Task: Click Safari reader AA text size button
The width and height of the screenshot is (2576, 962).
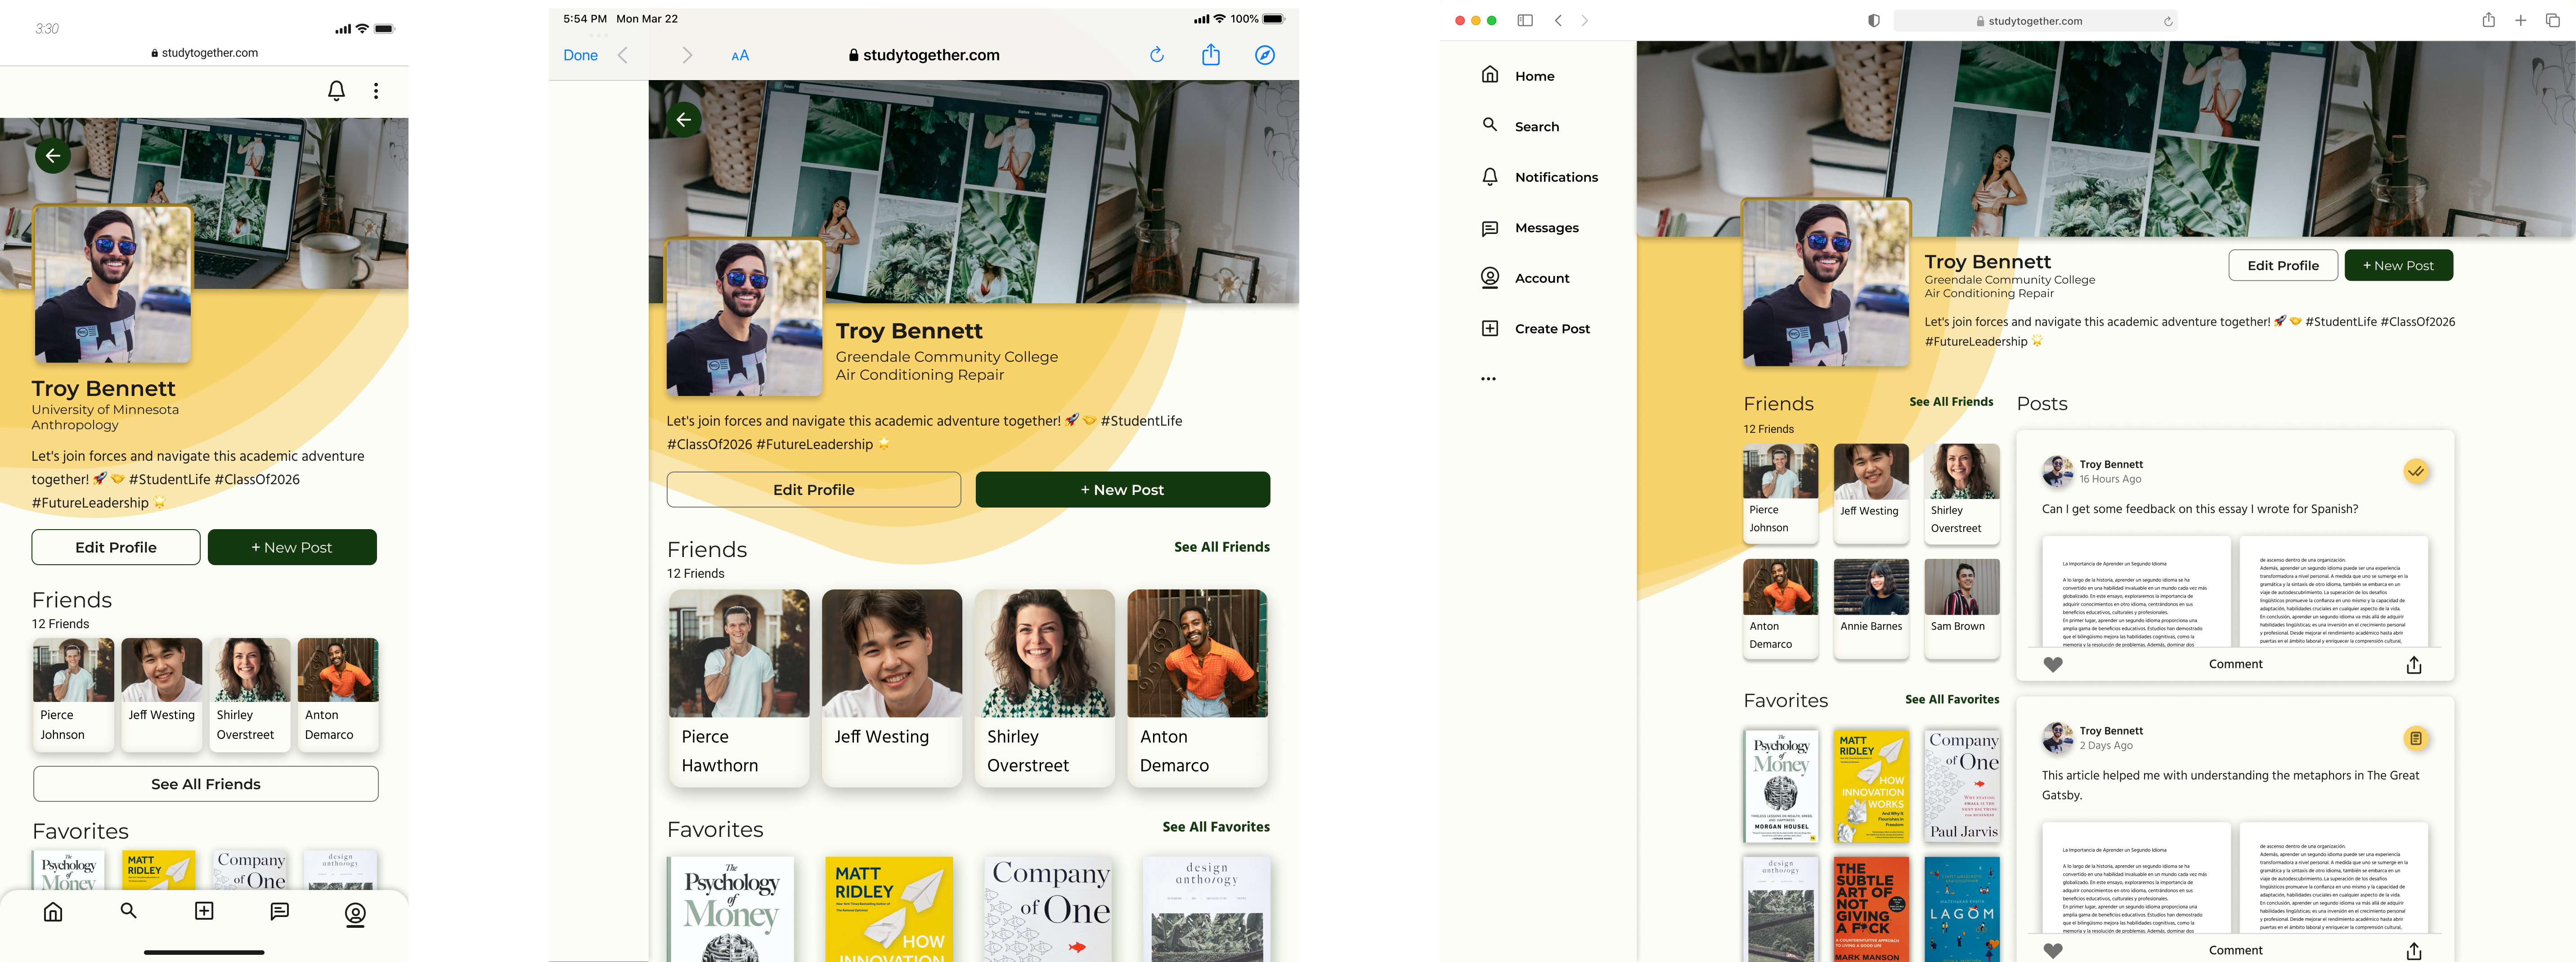Action: pyautogui.click(x=740, y=56)
